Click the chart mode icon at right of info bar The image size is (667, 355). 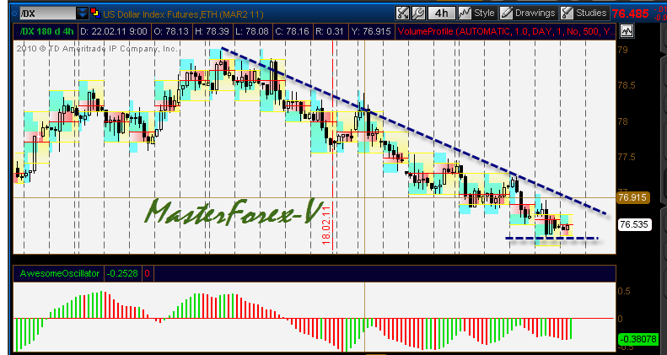pyautogui.click(x=627, y=31)
